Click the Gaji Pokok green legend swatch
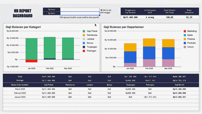202x114 pixels. (84, 31)
